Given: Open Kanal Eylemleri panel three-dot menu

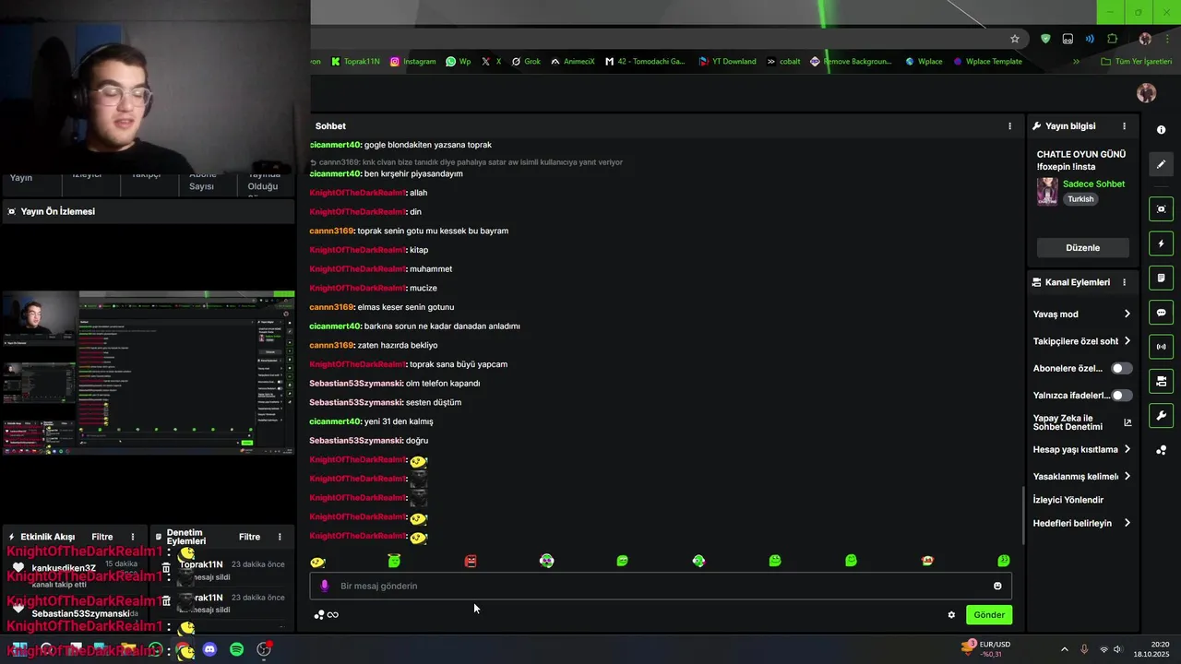Looking at the screenshot, I should click(1124, 282).
